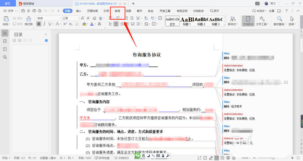Click the web layout globe icon in status bar
The image size is (303, 161).
pos(228,158)
